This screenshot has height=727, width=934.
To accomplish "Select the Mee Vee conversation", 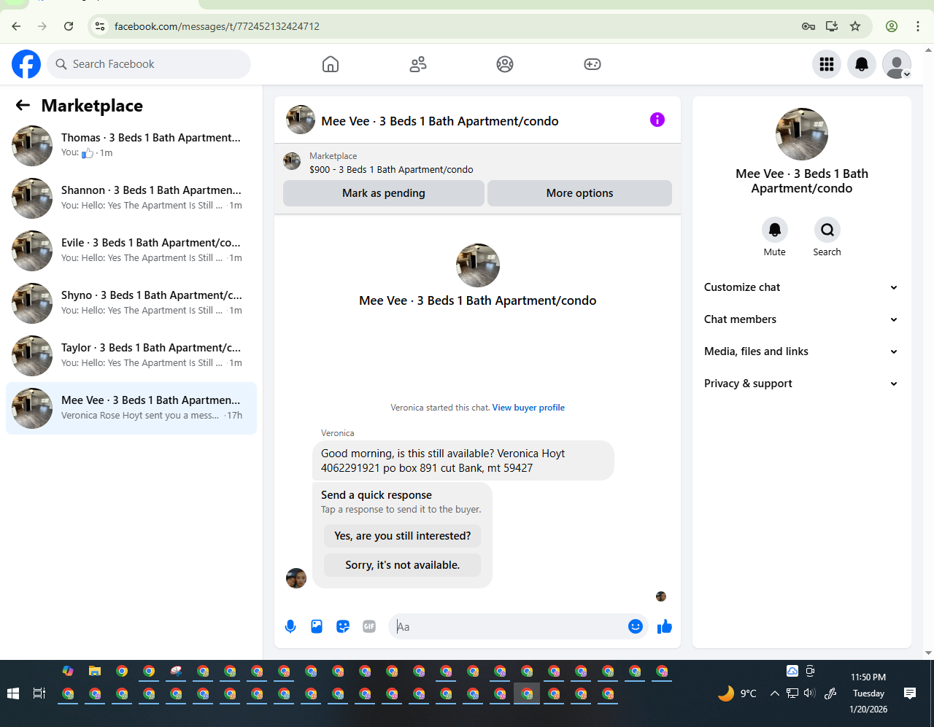I will pos(131,408).
